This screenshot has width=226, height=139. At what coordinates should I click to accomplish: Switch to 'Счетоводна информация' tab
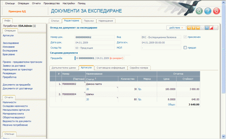pyautogui.click(x=111, y=68)
